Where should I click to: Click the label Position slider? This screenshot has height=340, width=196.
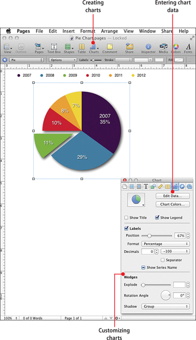point(157,236)
